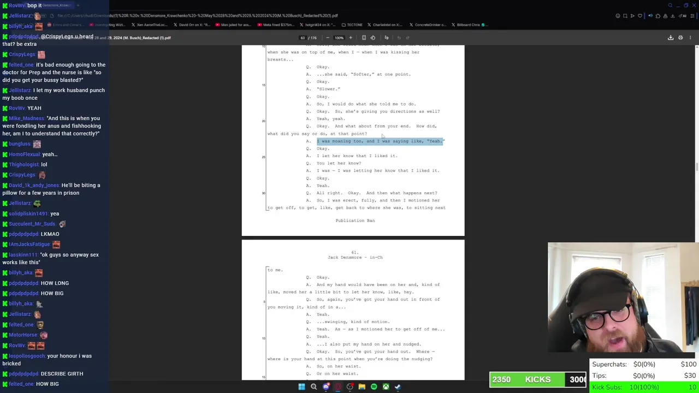Click lasskinn111 username in chat
Image resolution: width=699 pixels, height=393 pixels.
click(x=23, y=255)
